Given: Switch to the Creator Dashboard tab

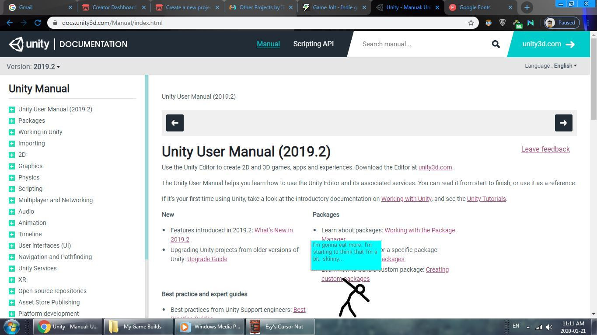Looking at the screenshot, I should (x=113, y=7).
